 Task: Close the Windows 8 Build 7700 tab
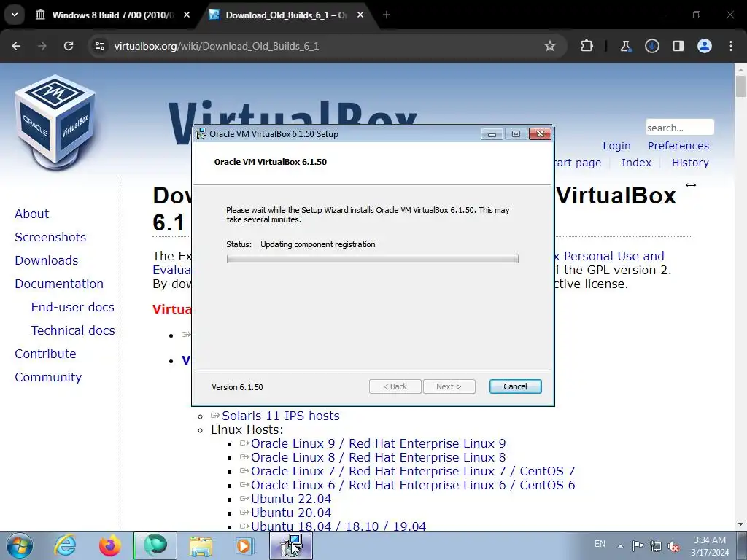(187, 15)
